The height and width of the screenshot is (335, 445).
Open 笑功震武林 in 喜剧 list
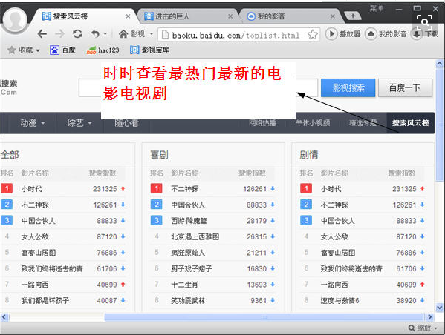pos(188,300)
